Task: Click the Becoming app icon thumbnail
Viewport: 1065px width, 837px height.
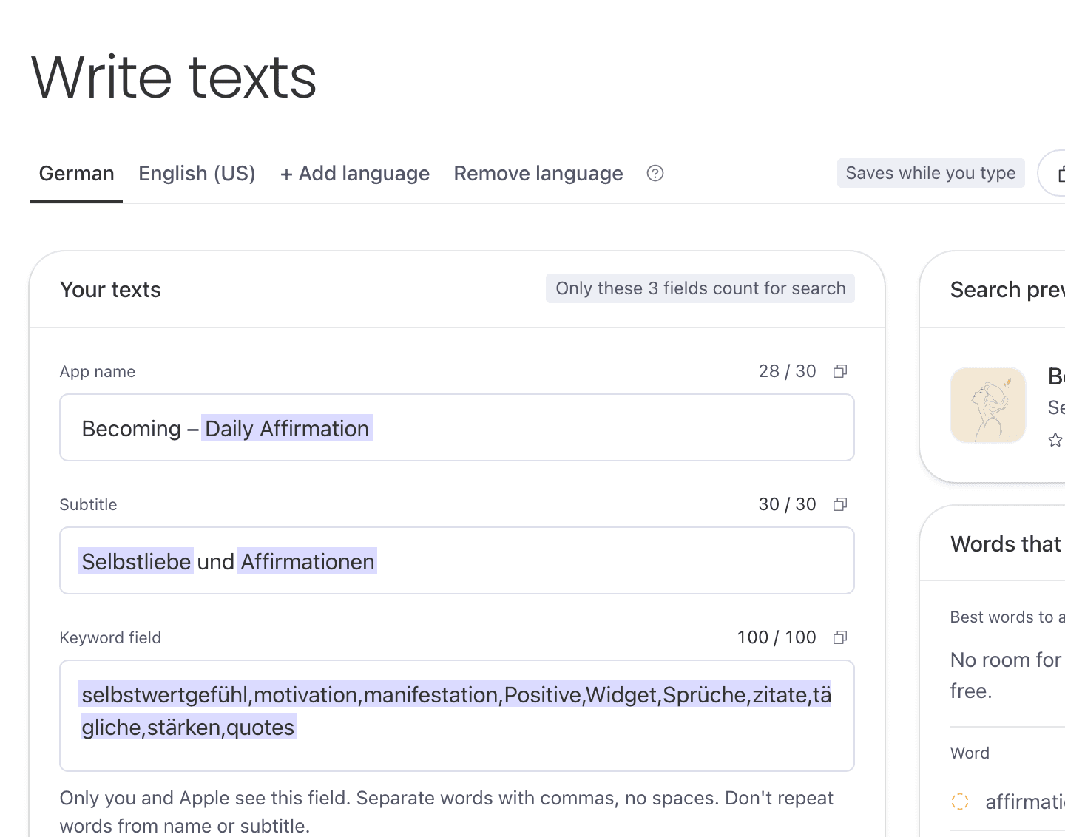Action: [x=988, y=405]
